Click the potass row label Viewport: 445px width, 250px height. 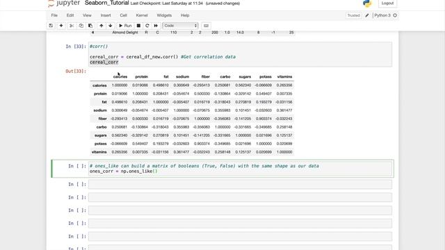(100, 144)
